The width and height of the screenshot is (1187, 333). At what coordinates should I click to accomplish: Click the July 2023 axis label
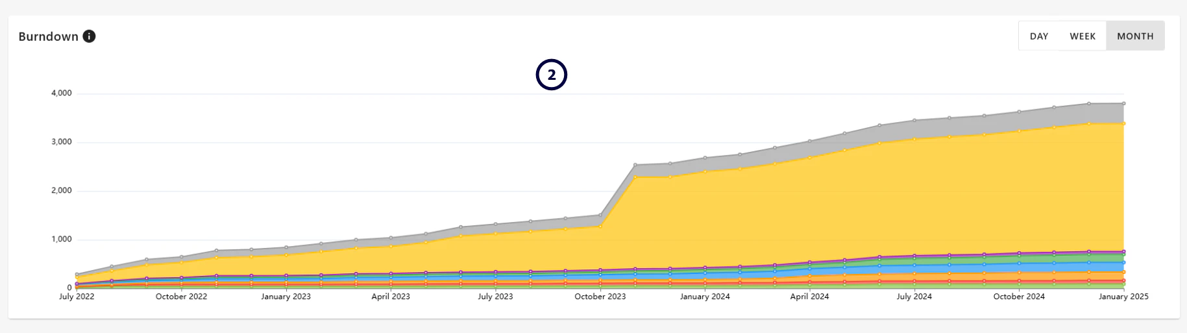tap(495, 297)
